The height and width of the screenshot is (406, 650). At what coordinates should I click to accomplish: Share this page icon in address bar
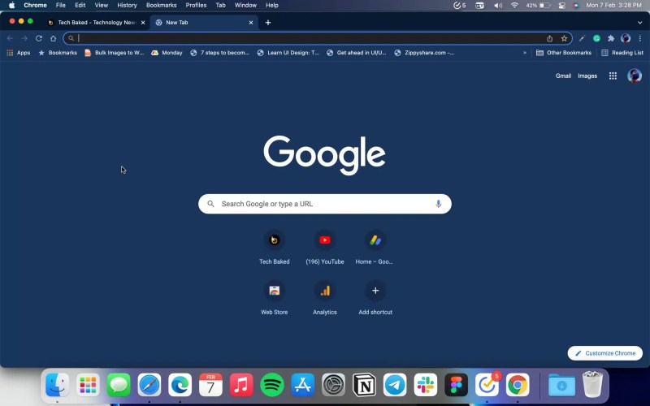pos(550,38)
